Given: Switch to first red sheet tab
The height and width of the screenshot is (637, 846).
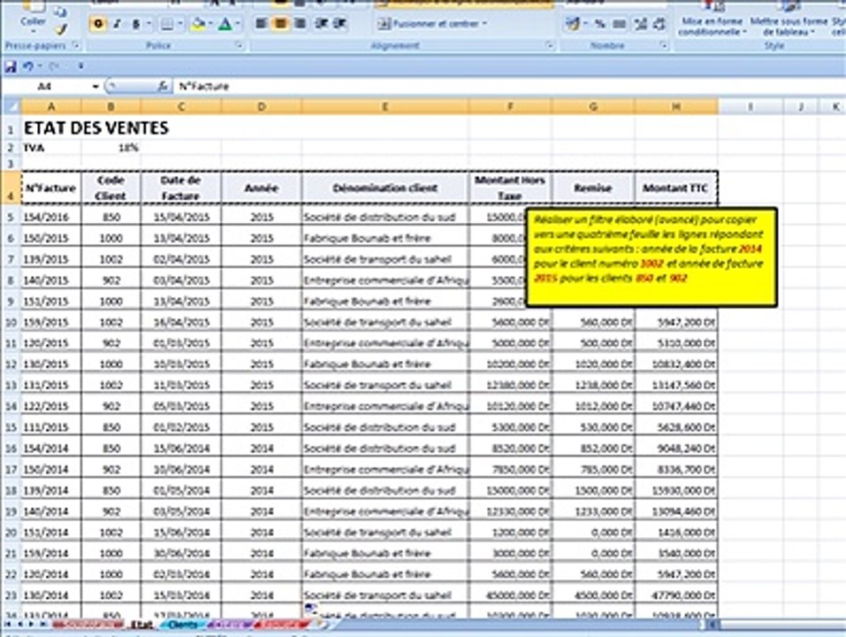Looking at the screenshot, I should pyautogui.click(x=88, y=625).
